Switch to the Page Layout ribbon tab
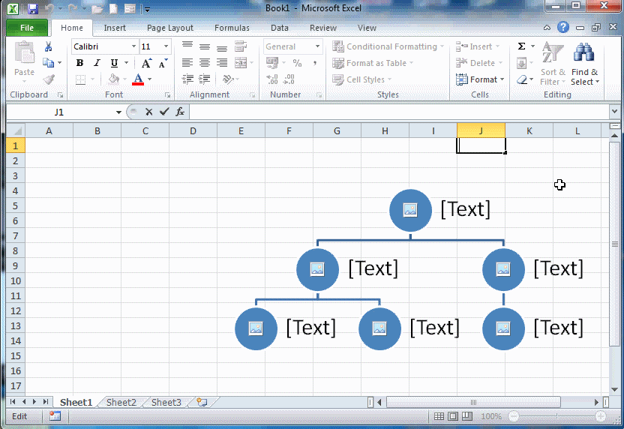Viewport: 624px width, 429px height. (x=169, y=28)
